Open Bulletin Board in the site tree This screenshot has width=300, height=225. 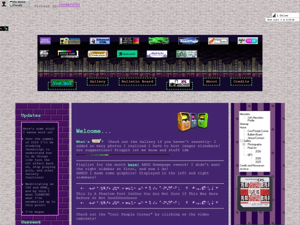[x=255, y=134]
